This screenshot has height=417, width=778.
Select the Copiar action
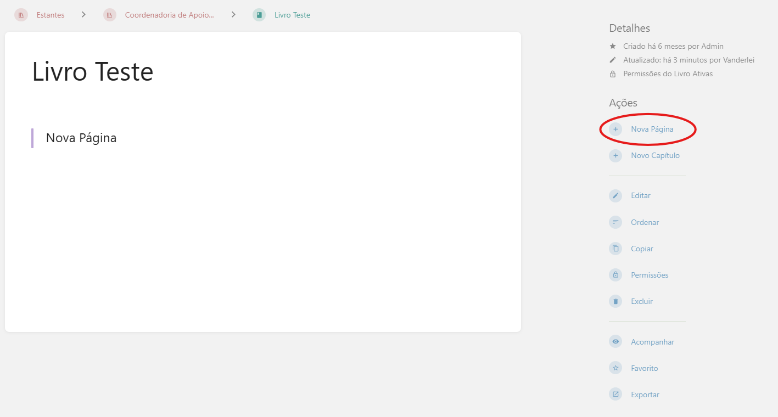tap(642, 249)
